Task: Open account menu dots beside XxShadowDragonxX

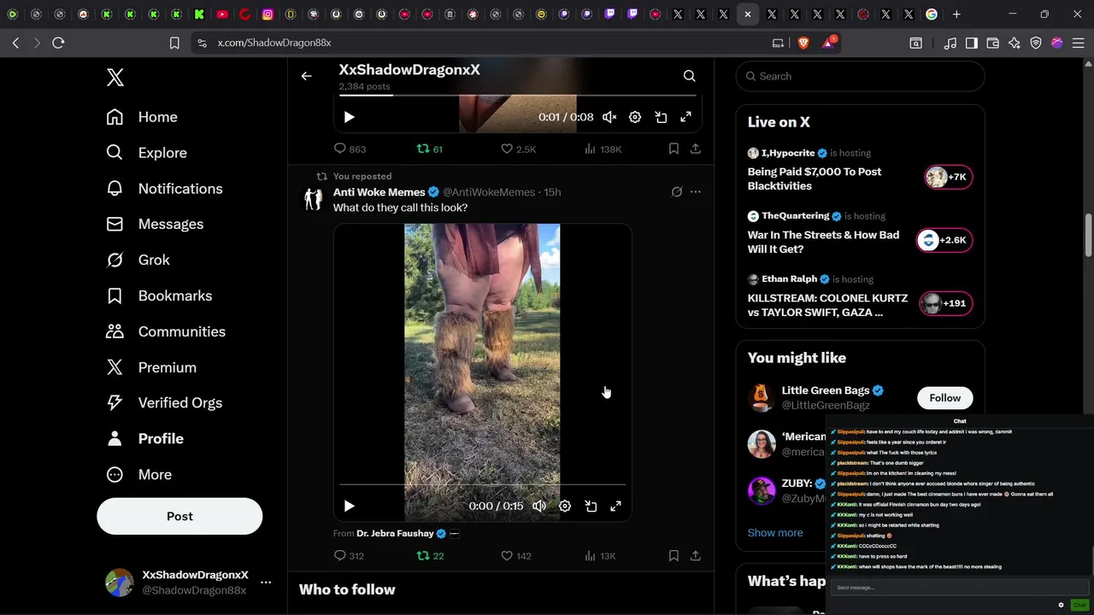Action: pyautogui.click(x=266, y=583)
